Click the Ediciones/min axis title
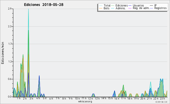This screenshot has width=170, height=104. [x=3, y=53]
